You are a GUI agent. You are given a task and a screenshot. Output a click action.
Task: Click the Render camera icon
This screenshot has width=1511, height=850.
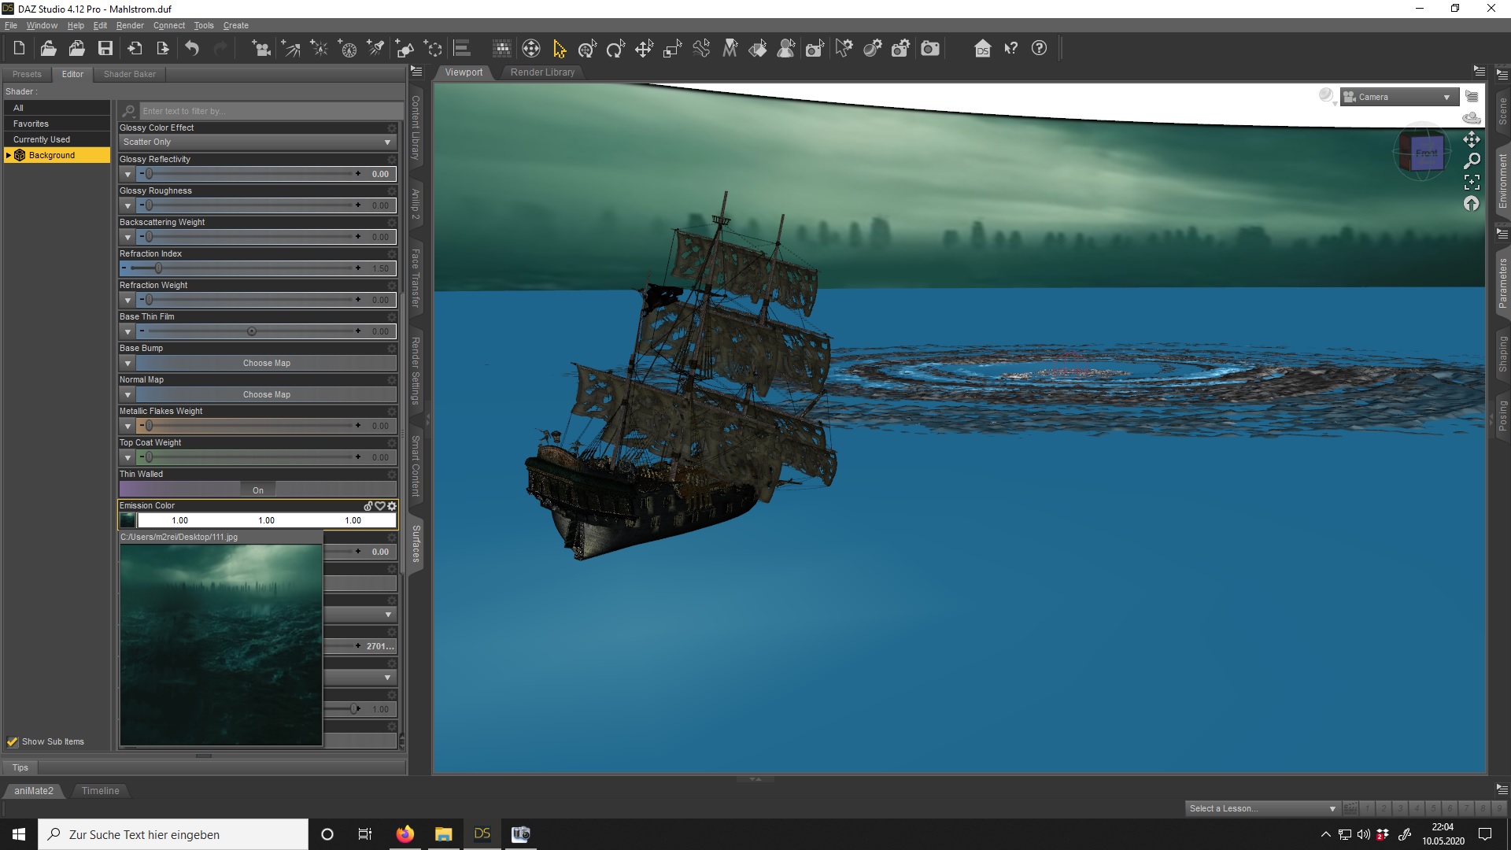point(930,49)
